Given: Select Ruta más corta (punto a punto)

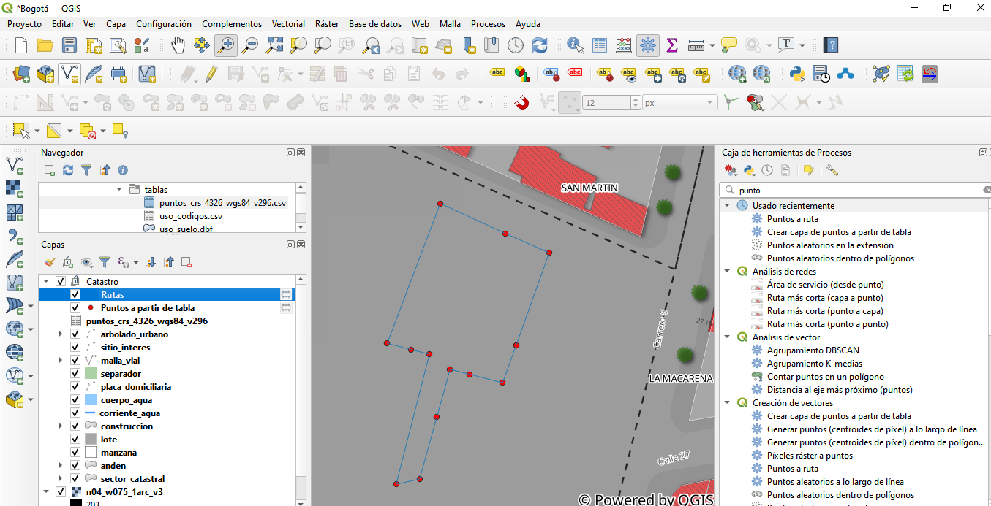Looking at the screenshot, I should tap(828, 324).
